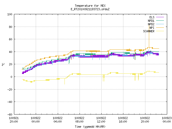Click the ELS legend label
Screen dimensions: 172x129
click(x=152, y=17)
